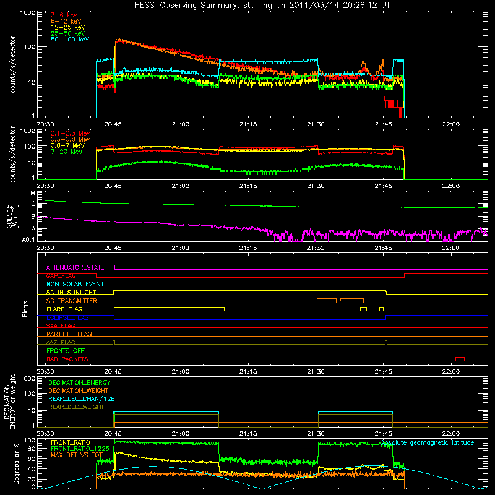Click the 21:00 tick label under the decimation panel
Viewport: 495px width, 495px height.
click(x=181, y=434)
